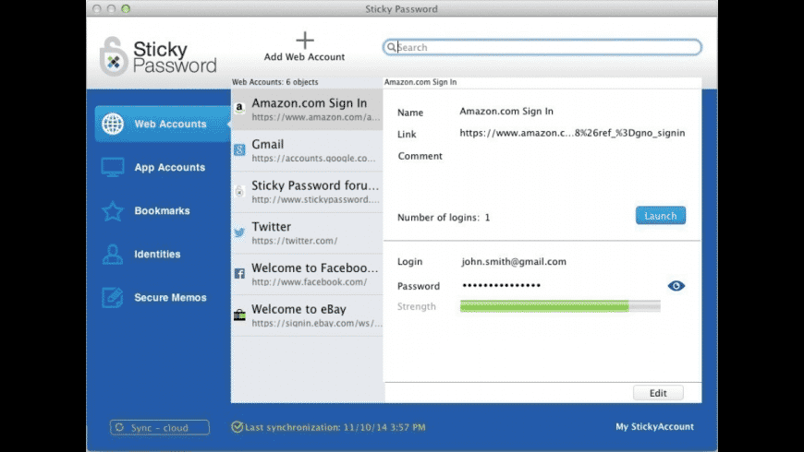The width and height of the screenshot is (804, 452).
Task: Click the password strength bar
Action: pyautogui.click(x=560, y=306)
